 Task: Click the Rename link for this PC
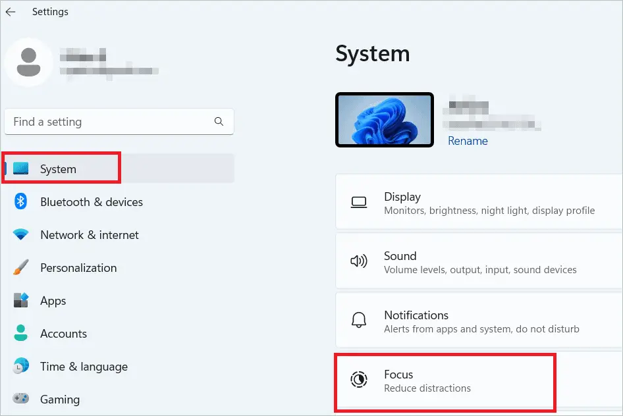(468, 141)
